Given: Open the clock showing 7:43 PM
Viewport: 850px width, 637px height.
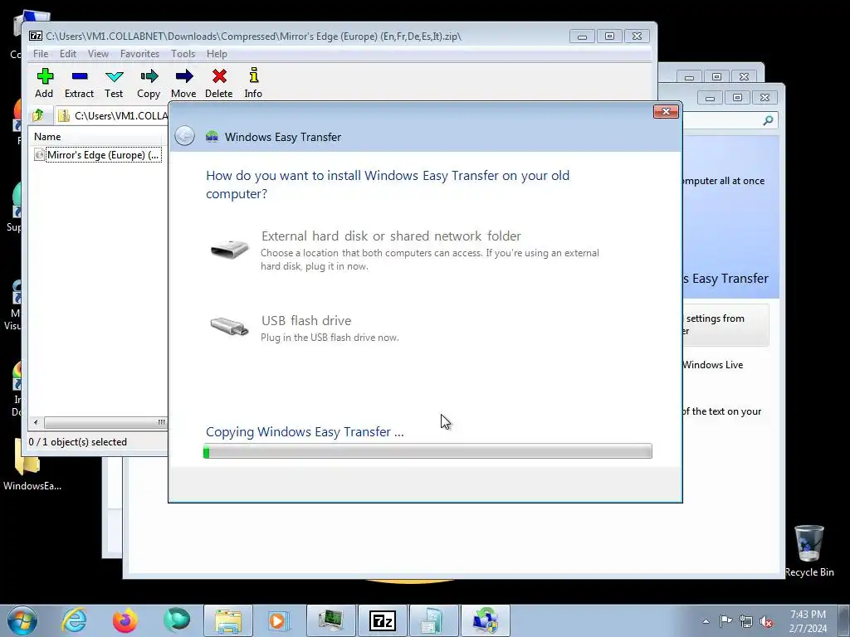Looking at the screenshot, I should pos(808,621).
